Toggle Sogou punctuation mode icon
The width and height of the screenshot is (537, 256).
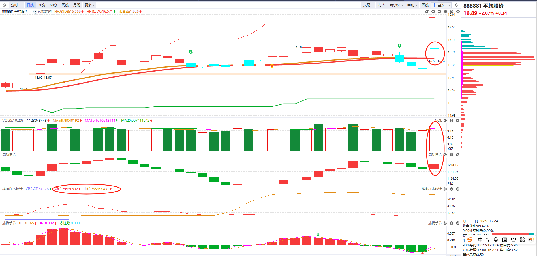(488, 240)
